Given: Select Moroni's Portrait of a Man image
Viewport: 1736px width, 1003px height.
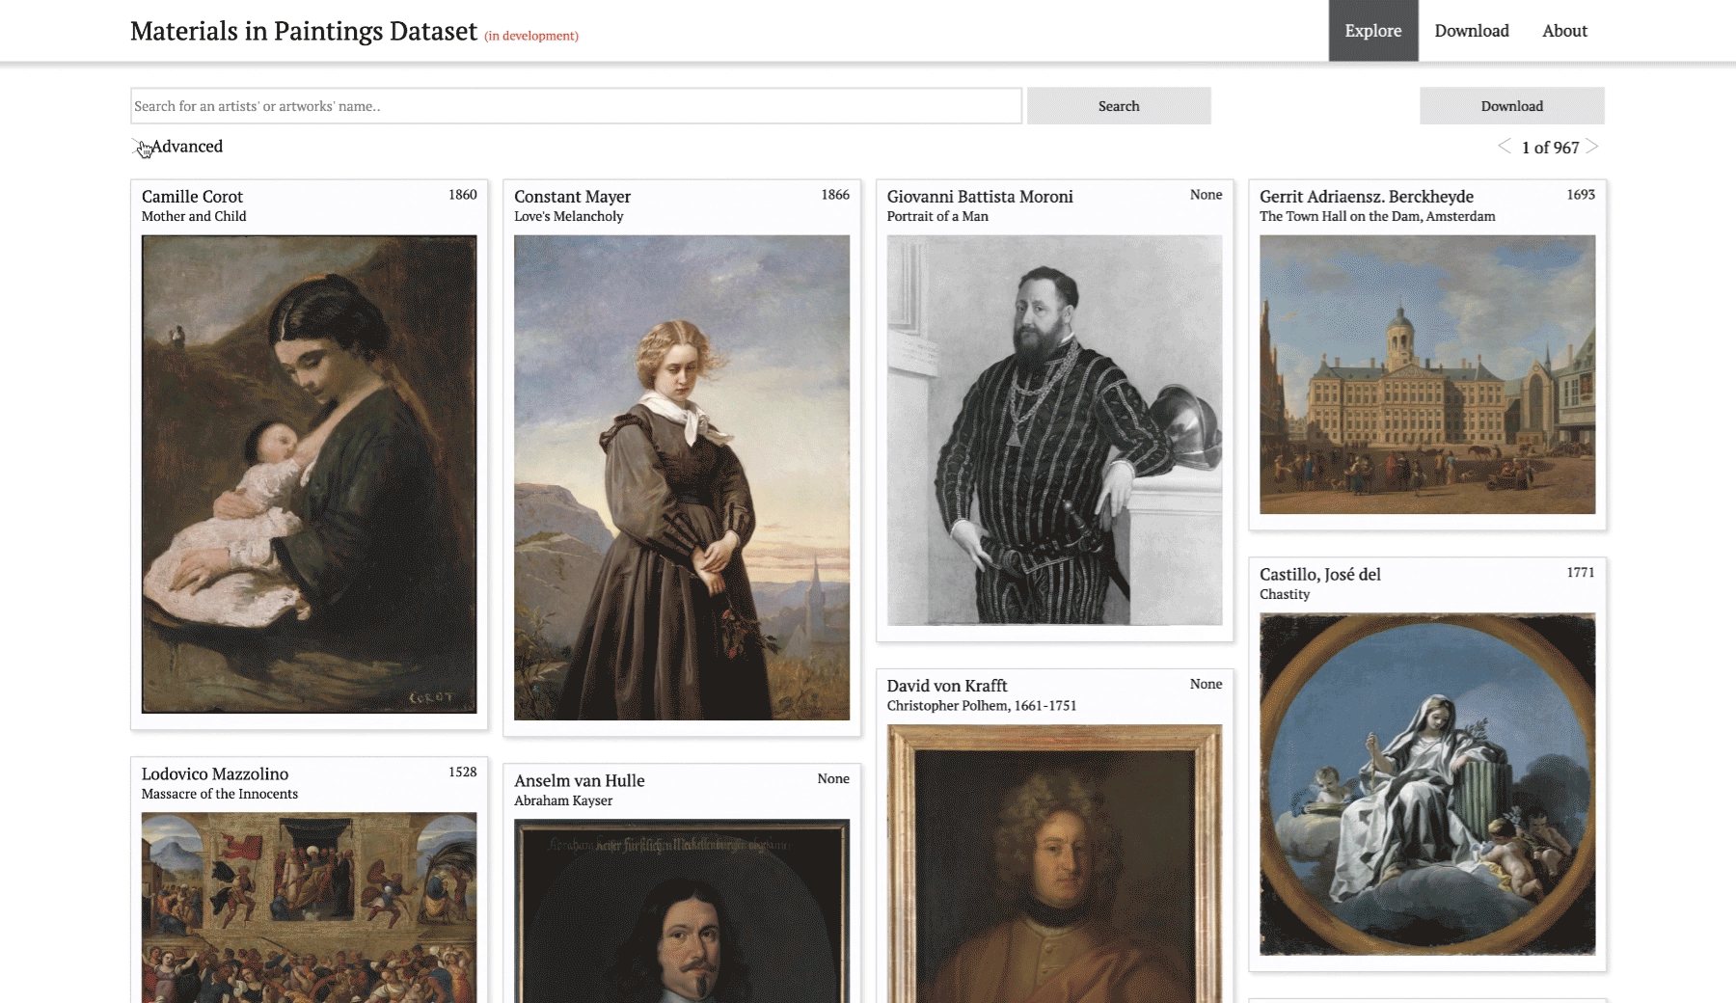Looking at the screenshot, I should coord(1054,430).
